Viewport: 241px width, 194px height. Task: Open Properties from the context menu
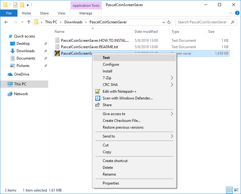tap(134, 183)
